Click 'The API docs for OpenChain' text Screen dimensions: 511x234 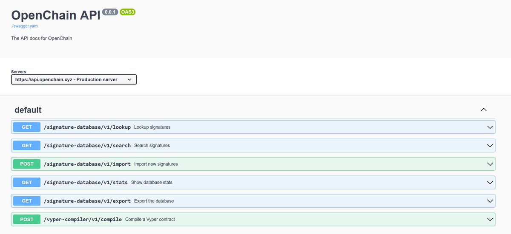pos(42,38)
